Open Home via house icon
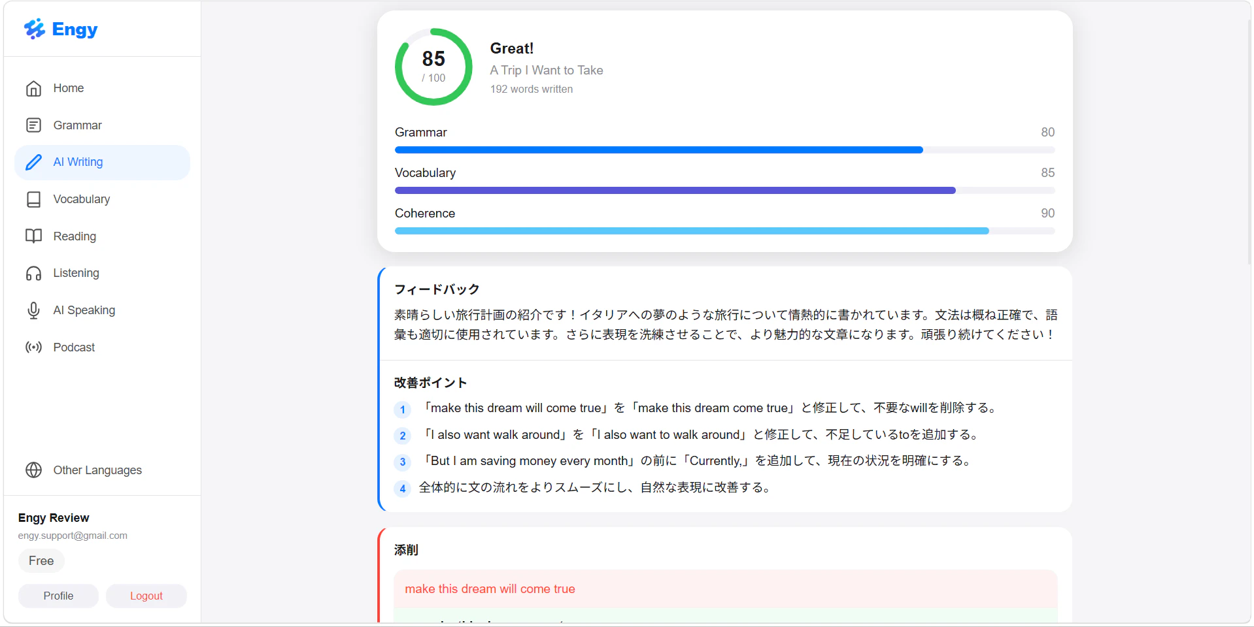 pos(33,88)
